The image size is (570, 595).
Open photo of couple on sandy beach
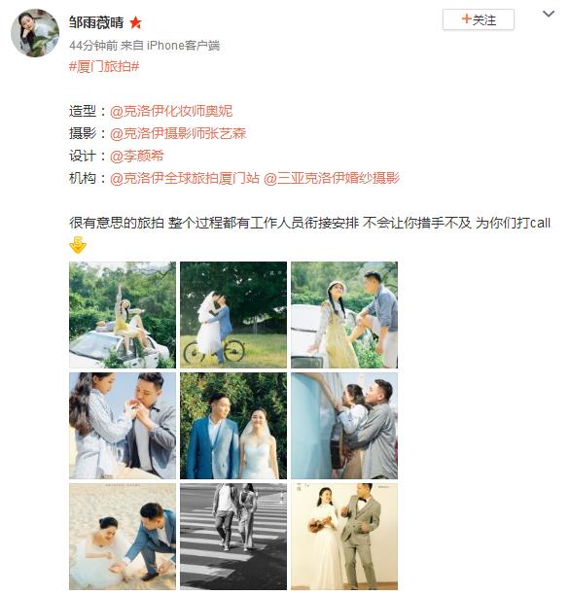pos(123,537)
